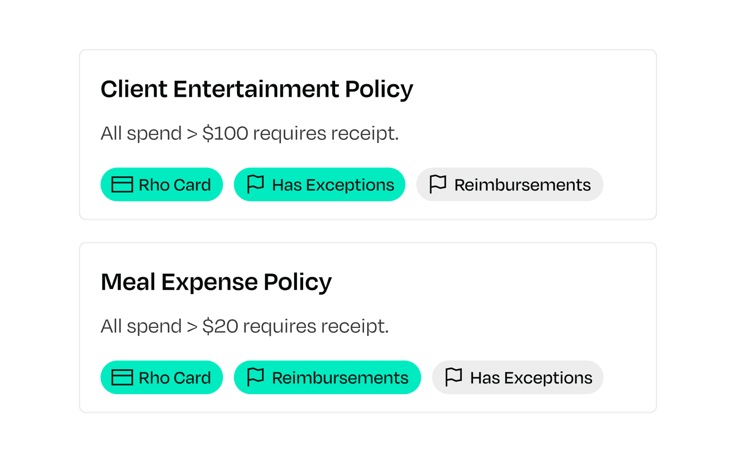Click "requires receipt." in Meal Expense Policy

316,326
